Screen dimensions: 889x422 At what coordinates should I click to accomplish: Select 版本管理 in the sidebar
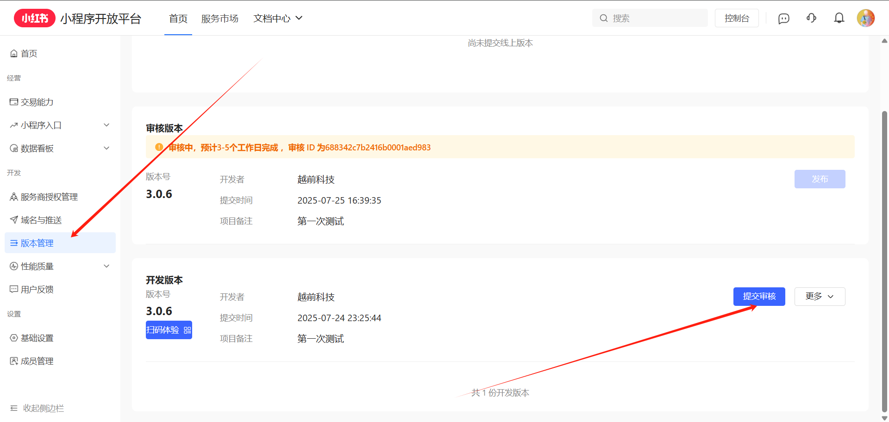pyautogui.click(x=37, y=243)
